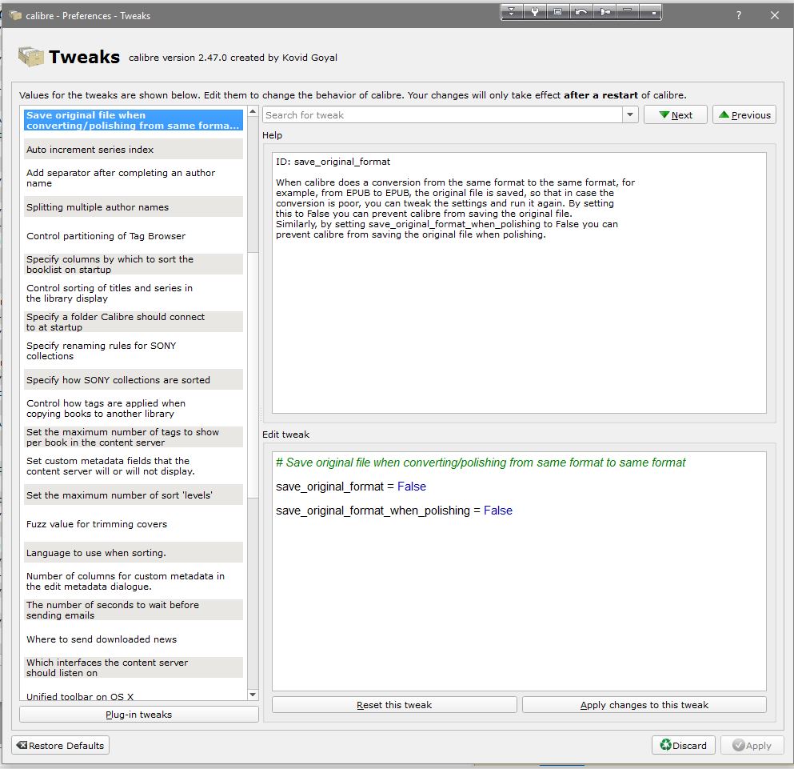Click the curved undo arrow title bar icon
The height and width of the screenshot is (769, 794).
click(x=581, y=11)
